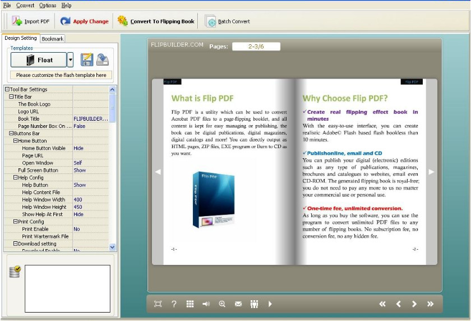Click the empty description text box
471x321 pixels.
(68, 288)
